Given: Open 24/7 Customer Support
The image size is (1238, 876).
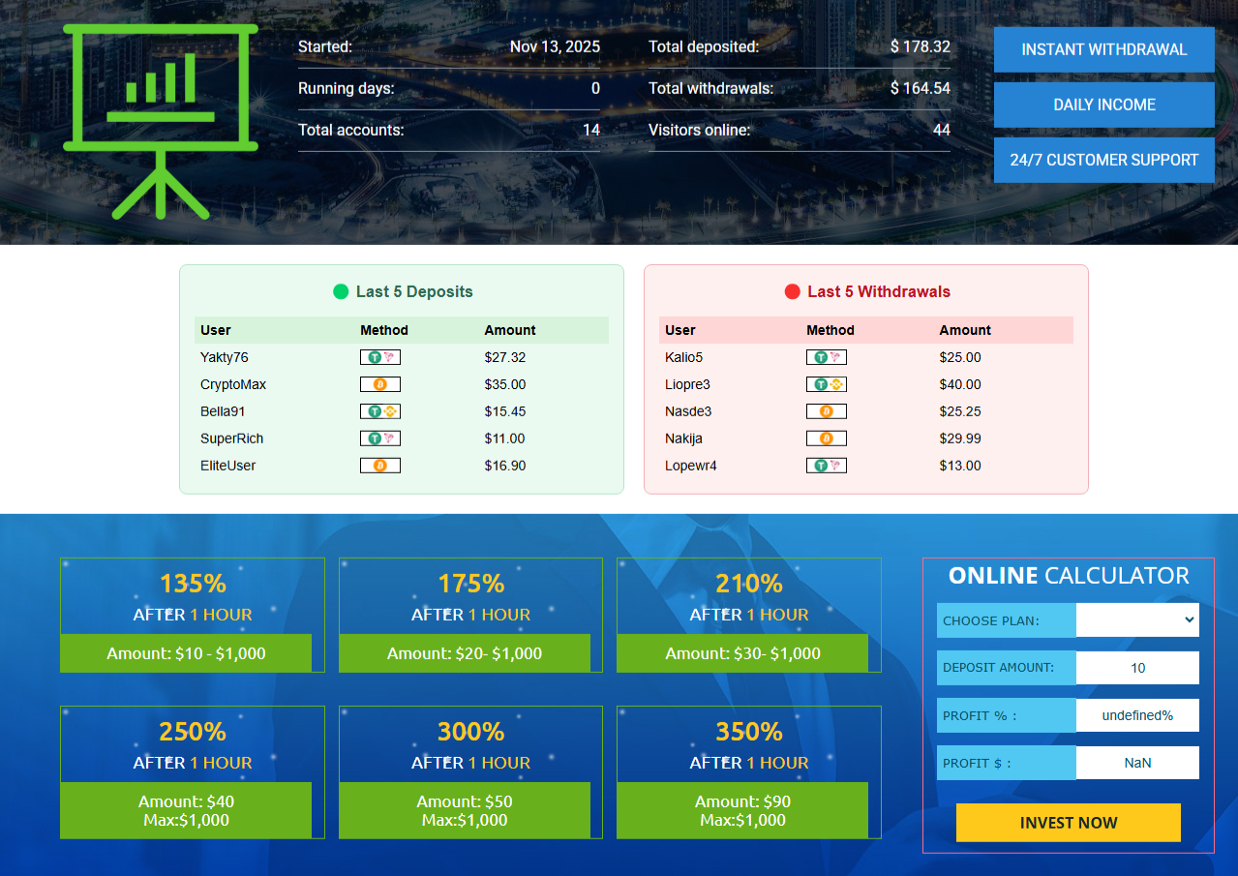Looking at the screenshot, I should point(1103,160).
